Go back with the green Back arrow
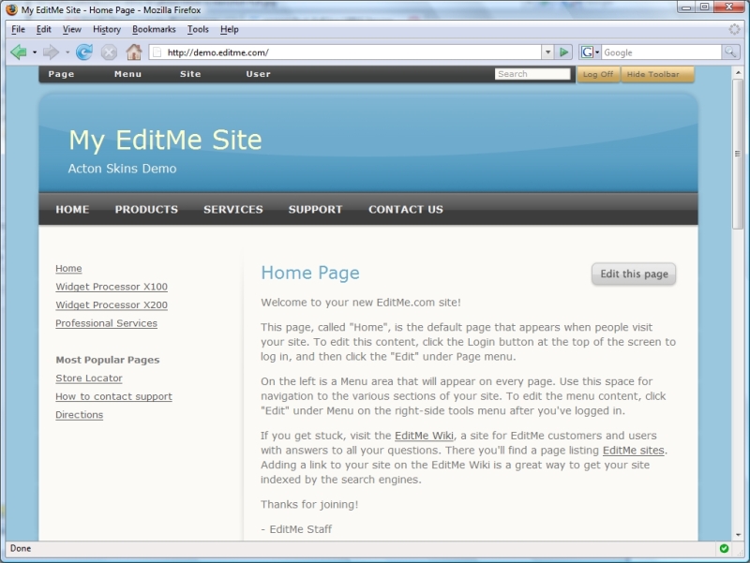This screenshot has width=750, height=563. (x=18, y=52)
